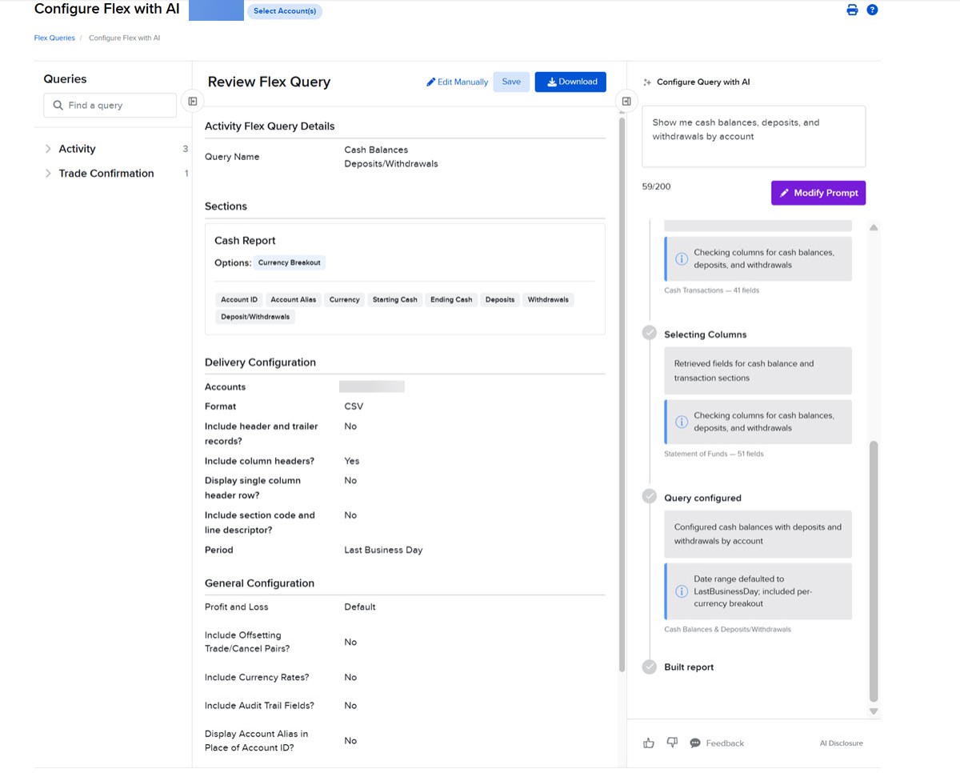The width and height of the screenshot is (960, 773).
Task: Click the Feedback speech bubble icon
Action: pyautogui.click(x=695, y=743)
